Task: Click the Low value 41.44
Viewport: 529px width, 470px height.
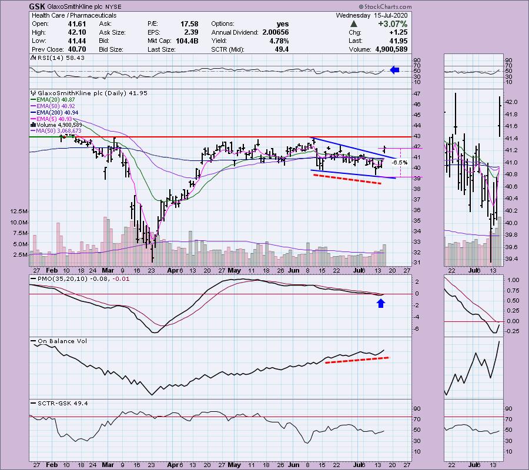Action: click(77, 41)
